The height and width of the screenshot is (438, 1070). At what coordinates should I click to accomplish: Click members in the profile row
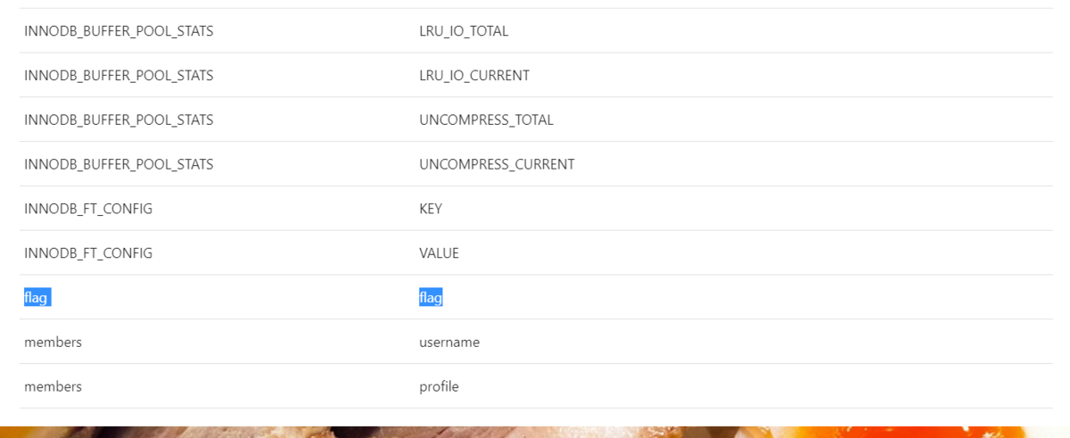click(53, 386)
